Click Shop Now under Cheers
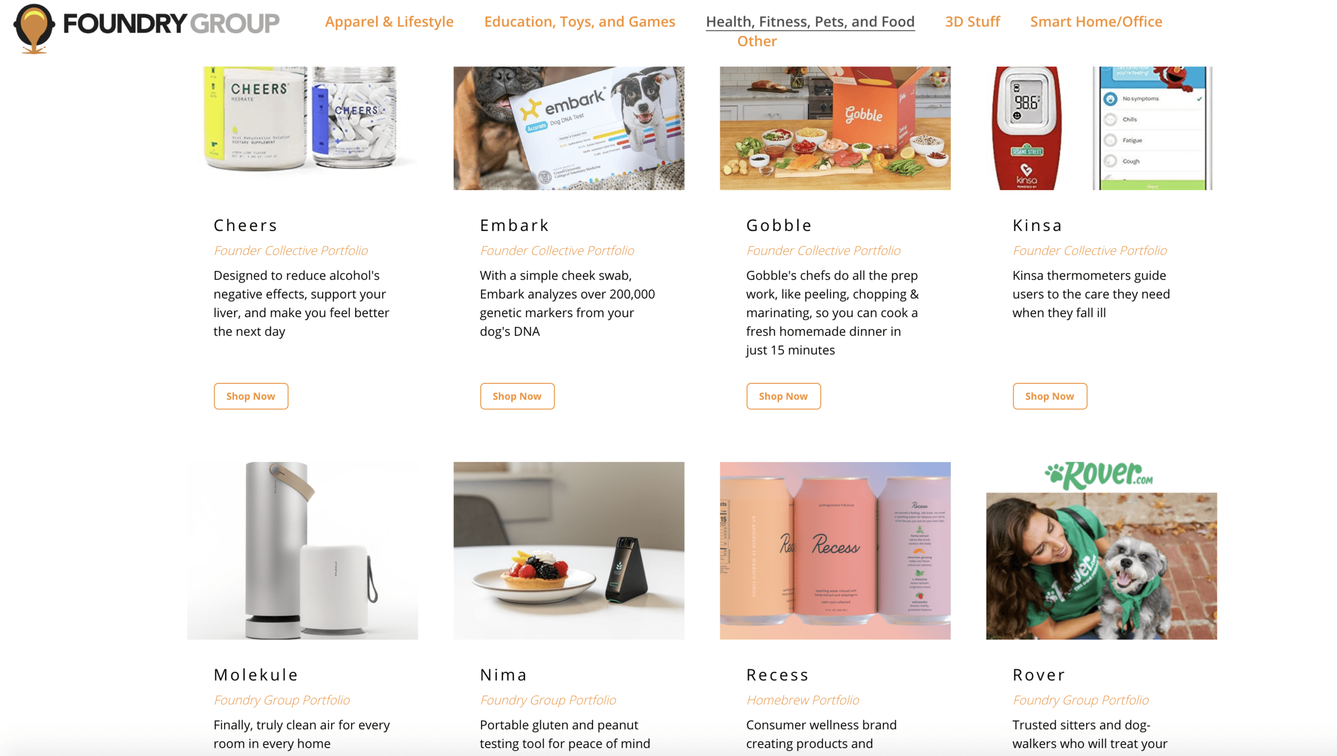The image size is (1337, 756). pos(251,396)
